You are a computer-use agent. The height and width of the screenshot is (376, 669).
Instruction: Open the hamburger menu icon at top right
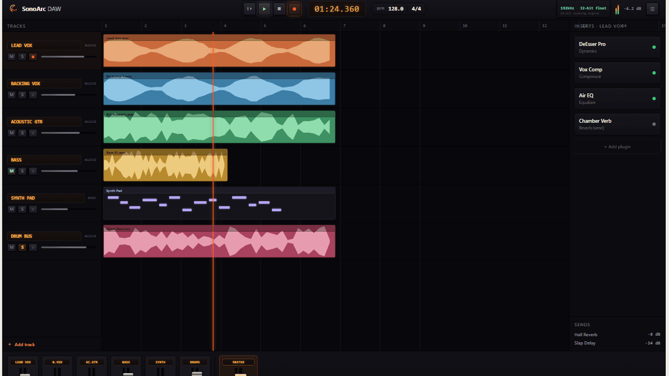click(x=652, y=9)
